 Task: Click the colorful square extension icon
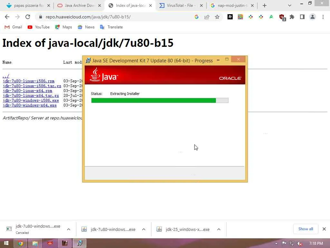coord(240,17)
